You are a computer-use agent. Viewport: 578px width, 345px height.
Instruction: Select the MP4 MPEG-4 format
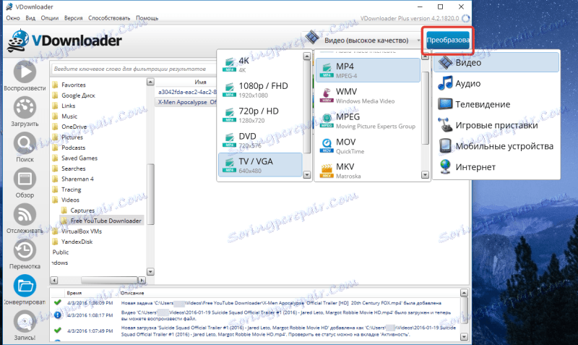[368, 70]
